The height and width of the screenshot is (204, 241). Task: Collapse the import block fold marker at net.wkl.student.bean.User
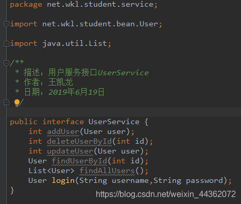click(x=6, y=24)
